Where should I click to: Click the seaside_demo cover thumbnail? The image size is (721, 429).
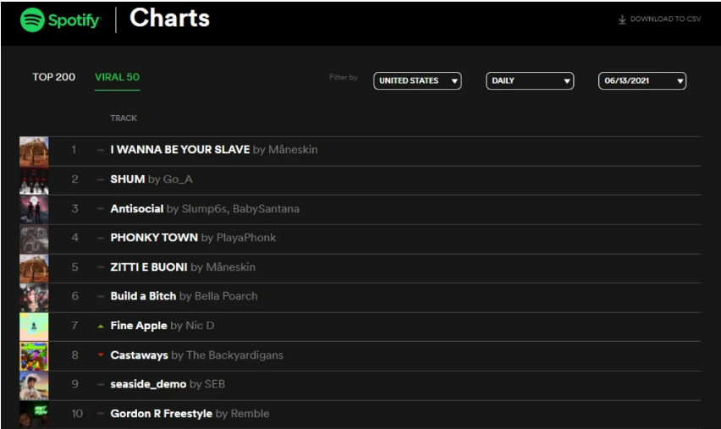(x=34, y=386)
